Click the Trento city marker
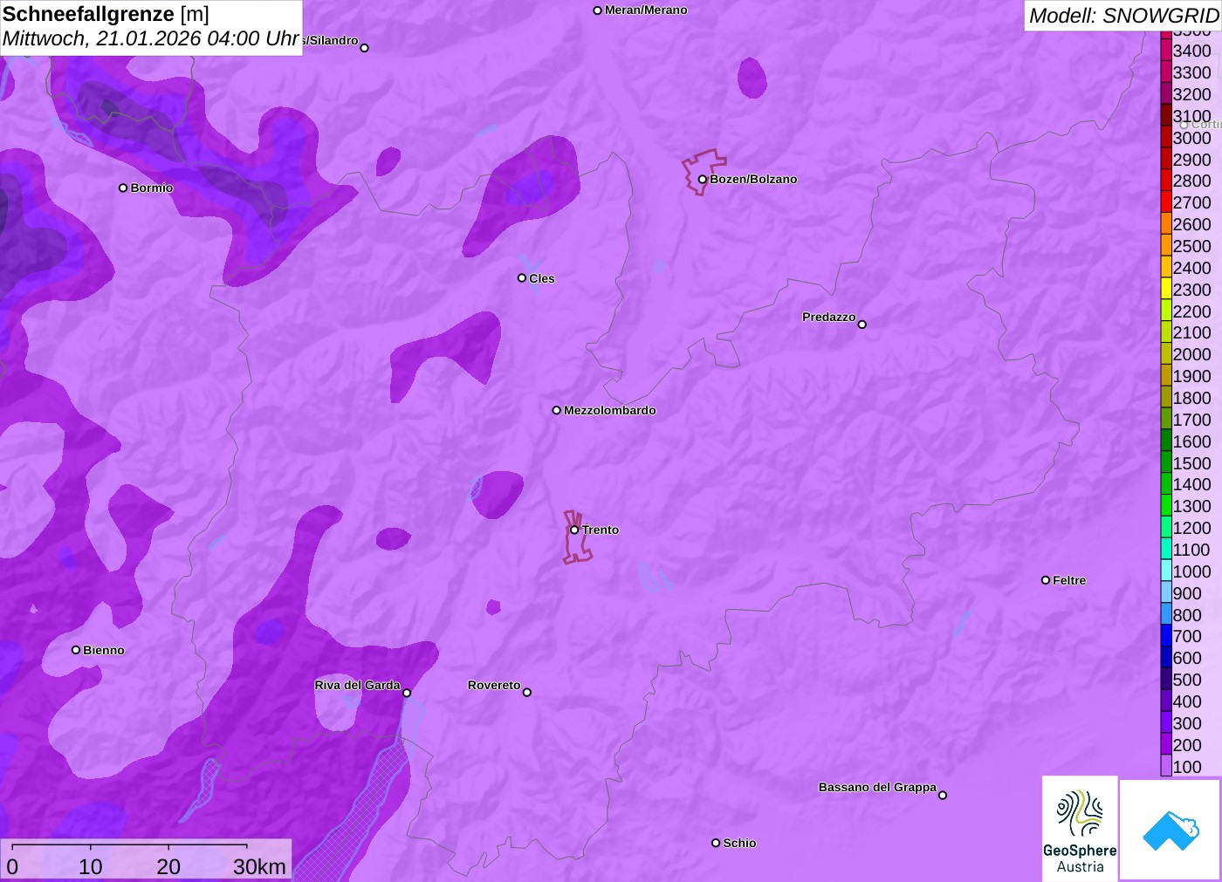This screenshot has height=882, width=1222. click(x=574, y=530)
